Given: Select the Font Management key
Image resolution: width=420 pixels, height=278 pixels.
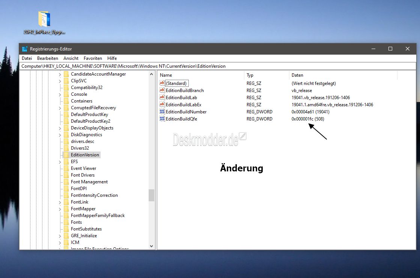Looking at the screenshot, I should (x=89, y=182).
